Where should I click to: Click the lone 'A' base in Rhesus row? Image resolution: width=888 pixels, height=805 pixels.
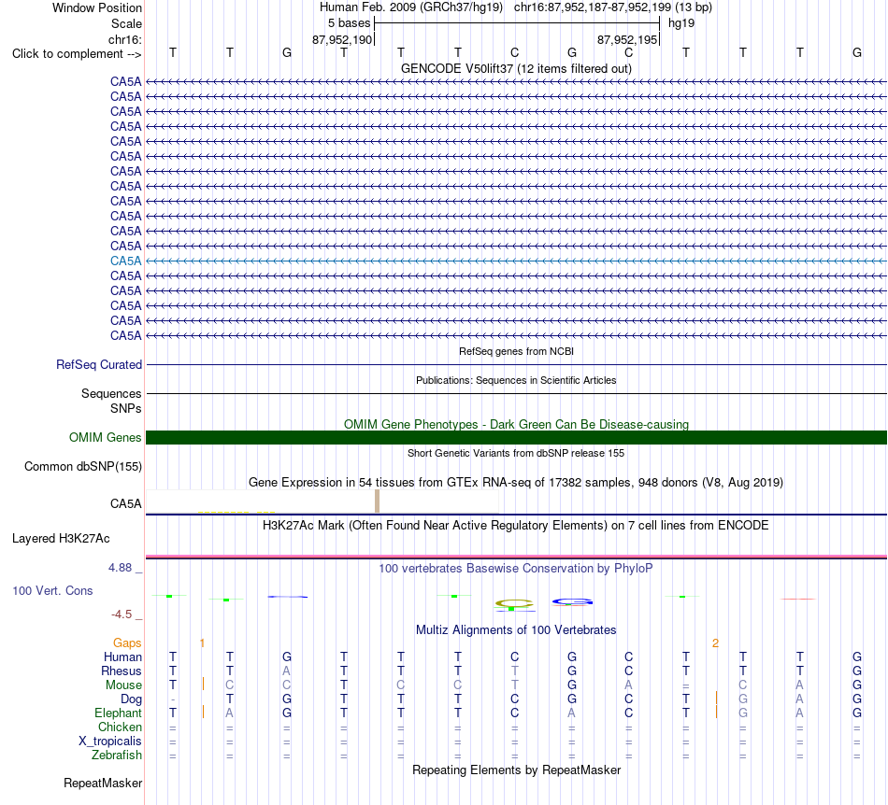[287, 671]
